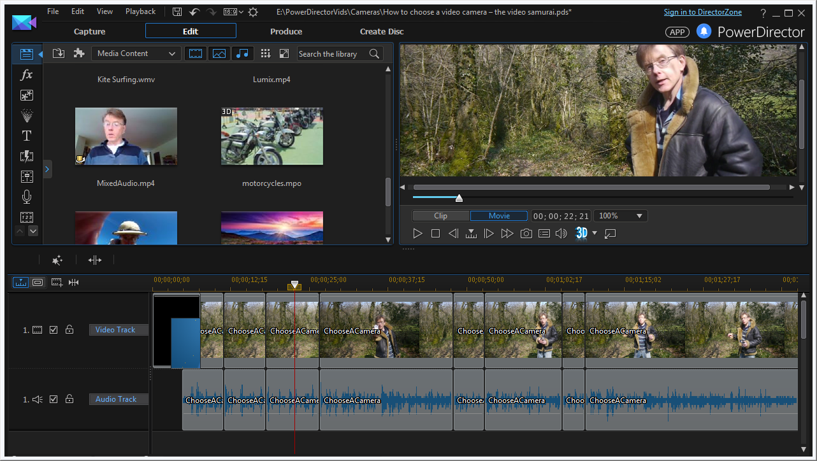The image size is (817, 461).
Task: Click the plug-ins puzzle piece icon
Action: 79,53
